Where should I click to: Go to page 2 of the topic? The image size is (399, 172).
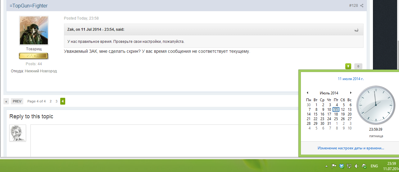coord(51,101)
